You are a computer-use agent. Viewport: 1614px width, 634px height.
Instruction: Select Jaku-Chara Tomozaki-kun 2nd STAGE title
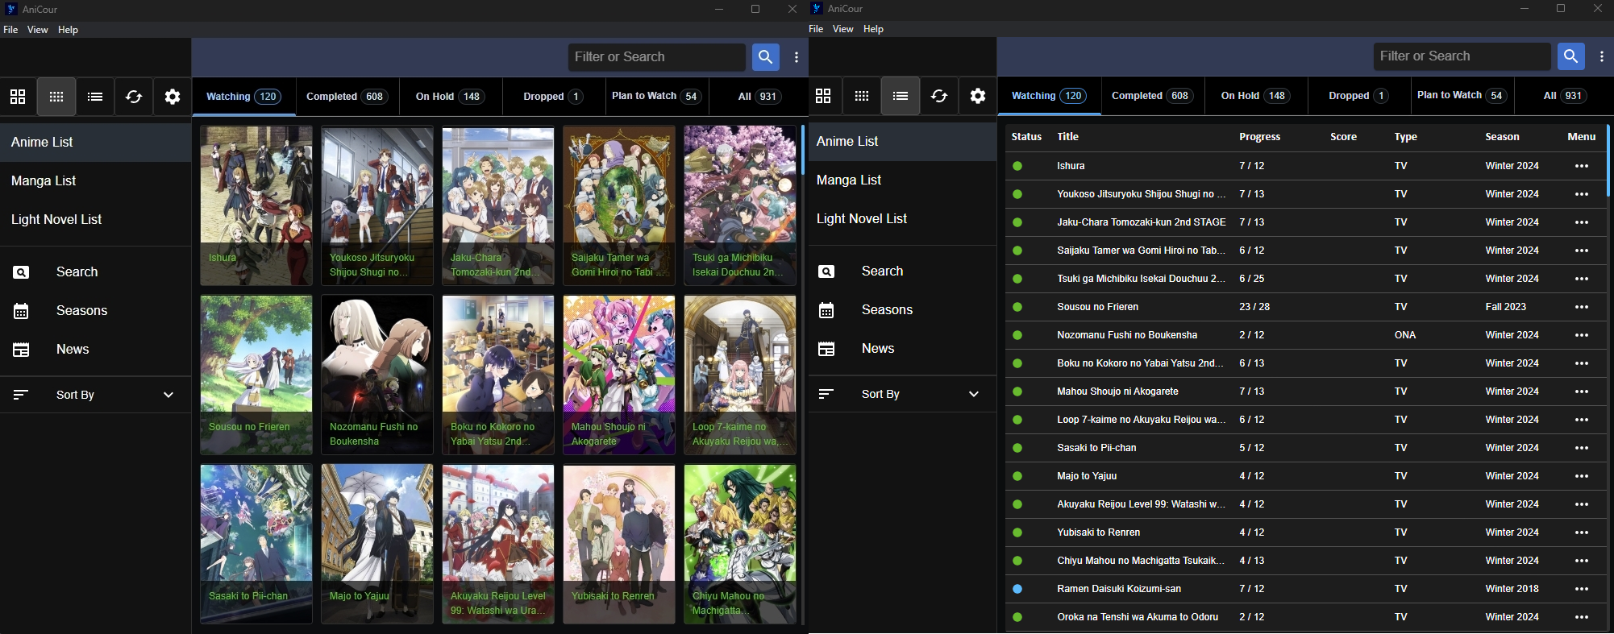(1141, 222)
